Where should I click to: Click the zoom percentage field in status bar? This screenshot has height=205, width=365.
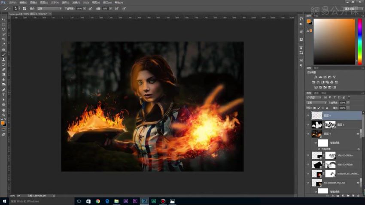(12, 196)
